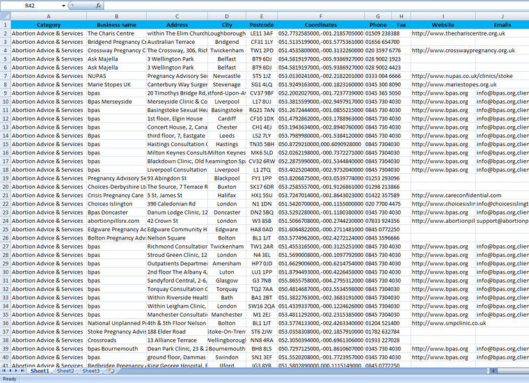
Task: Select column I header
Action: 443,16
